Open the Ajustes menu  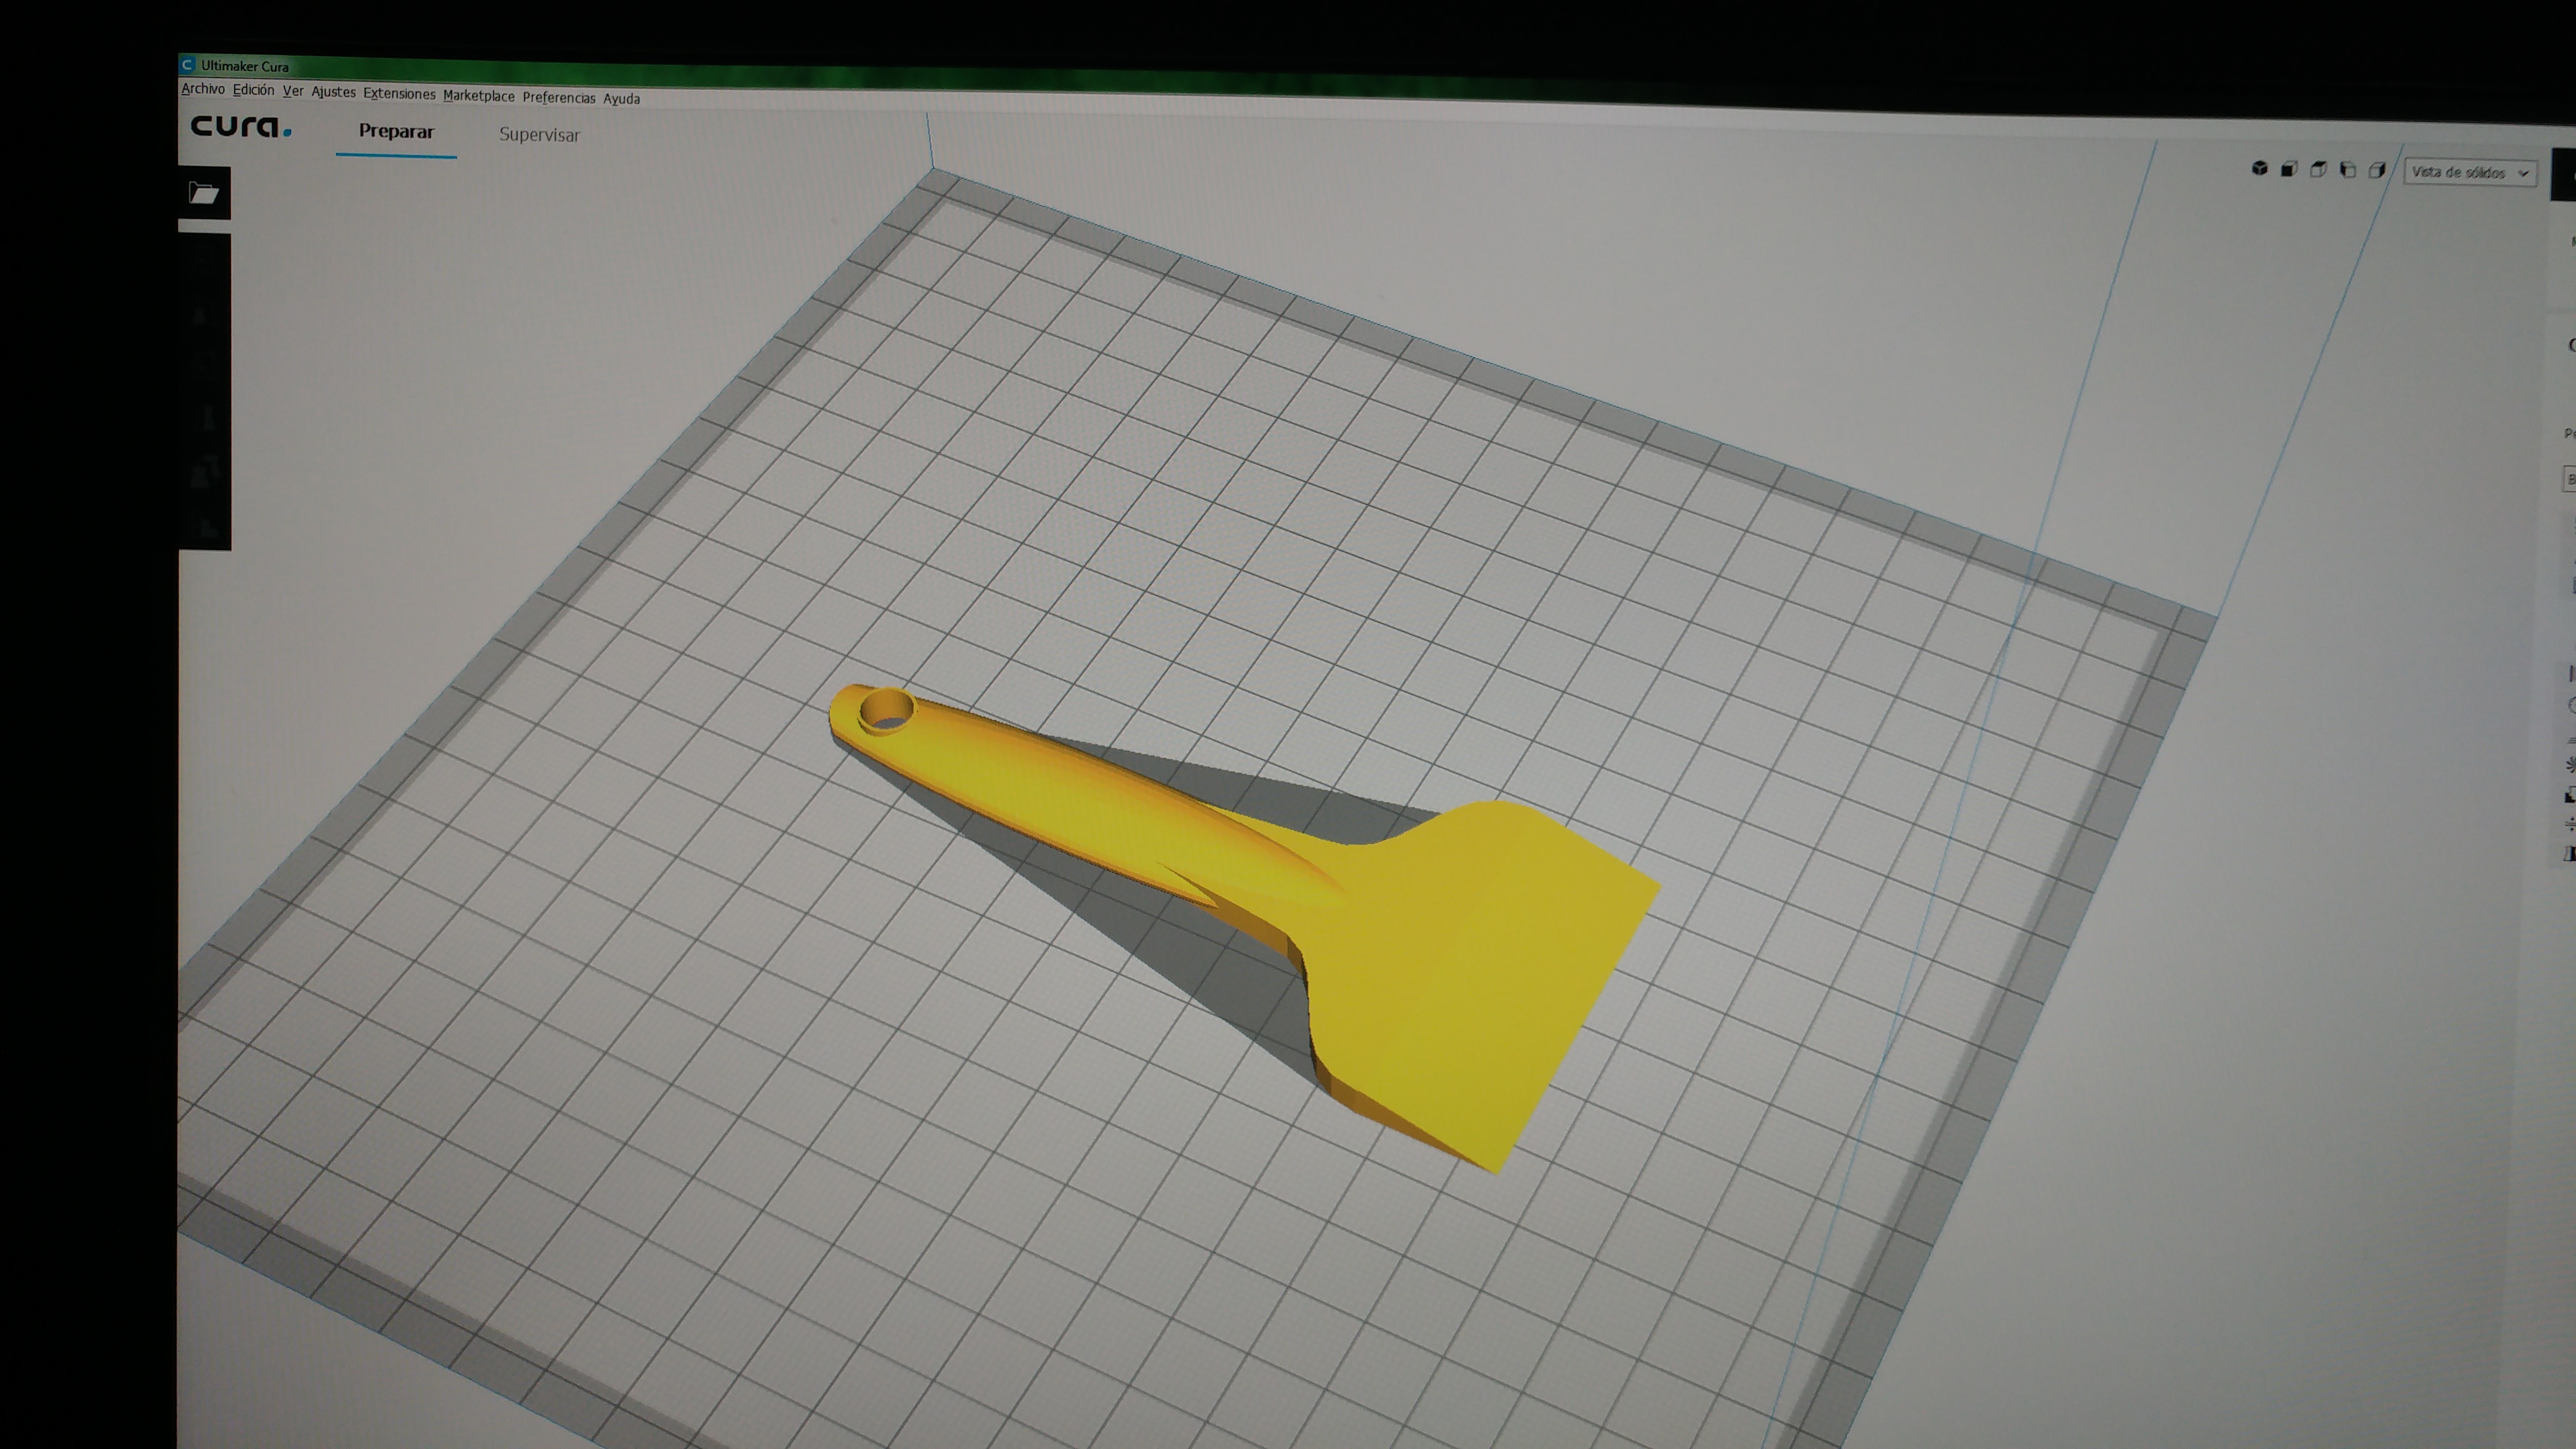click(333, 92)
